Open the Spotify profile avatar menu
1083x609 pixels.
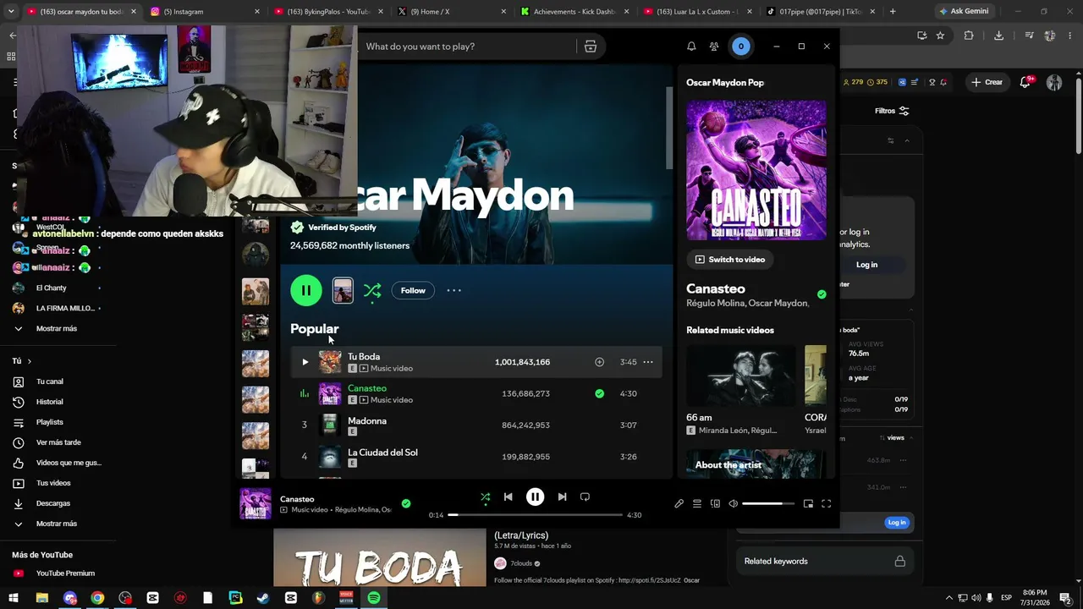pos(740,47)
